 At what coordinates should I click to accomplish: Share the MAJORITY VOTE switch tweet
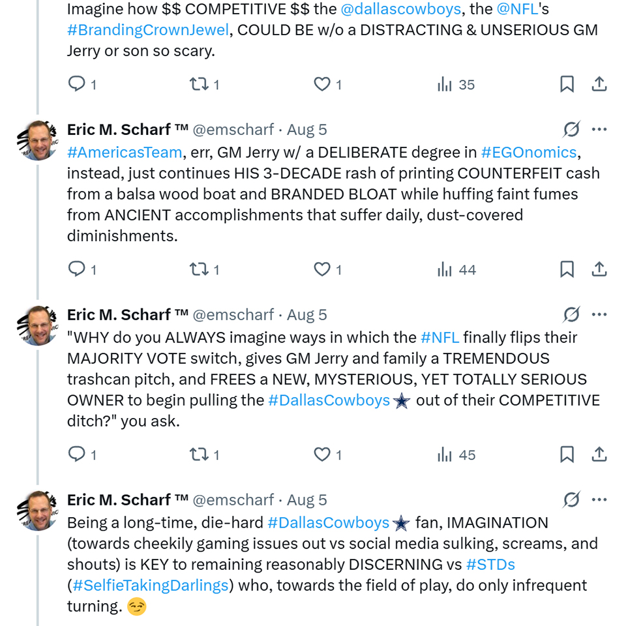(599, 455)
